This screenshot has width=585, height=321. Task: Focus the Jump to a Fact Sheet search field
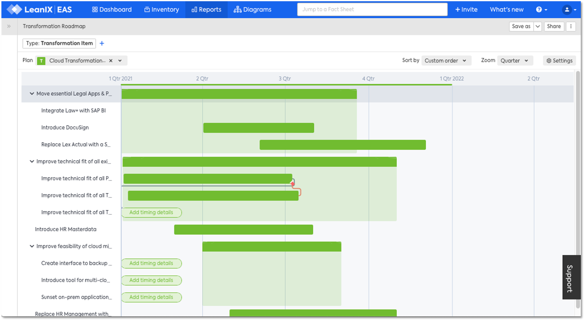click(372, 9)
